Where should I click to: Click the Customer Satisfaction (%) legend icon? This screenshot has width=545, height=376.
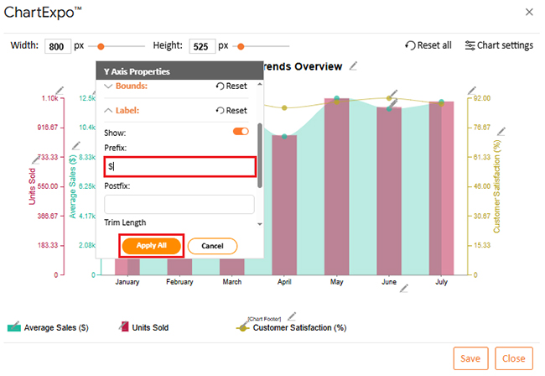(x=243, y=327)
